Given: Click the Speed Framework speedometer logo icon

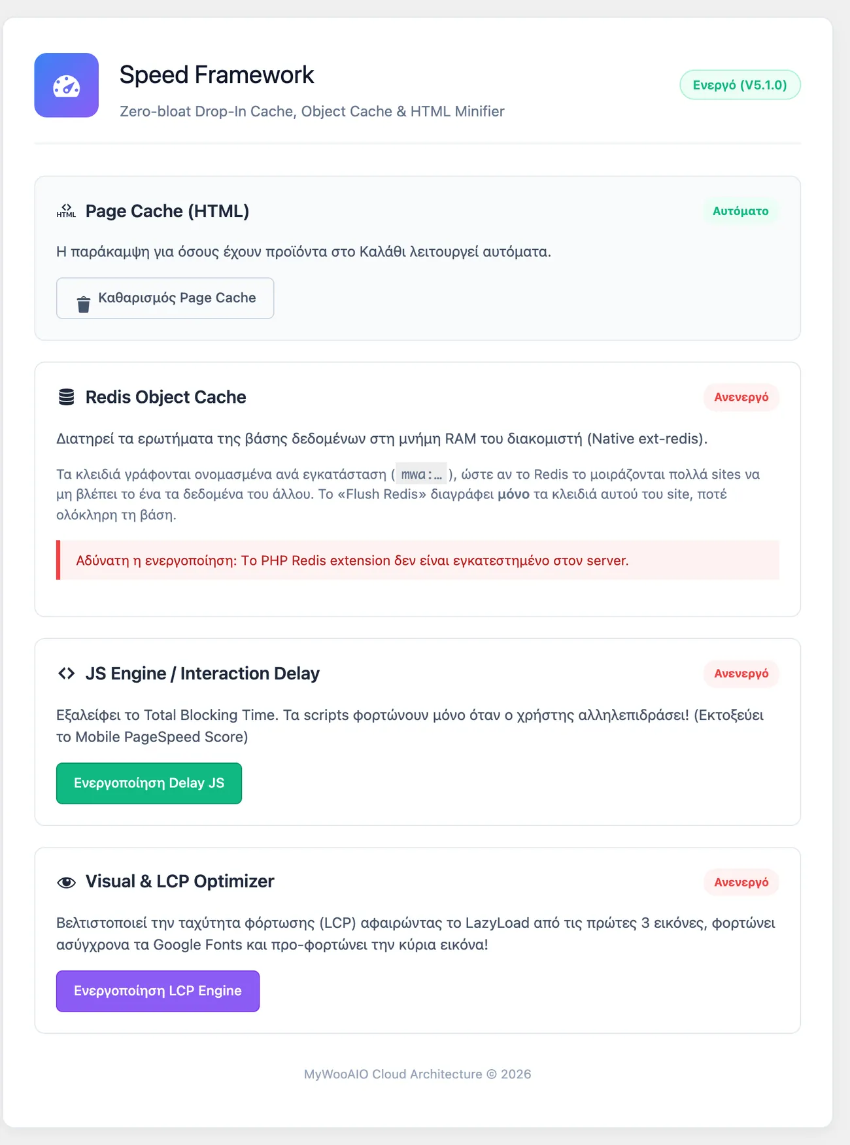Looking at the screenshot, I should pos(67,85).
